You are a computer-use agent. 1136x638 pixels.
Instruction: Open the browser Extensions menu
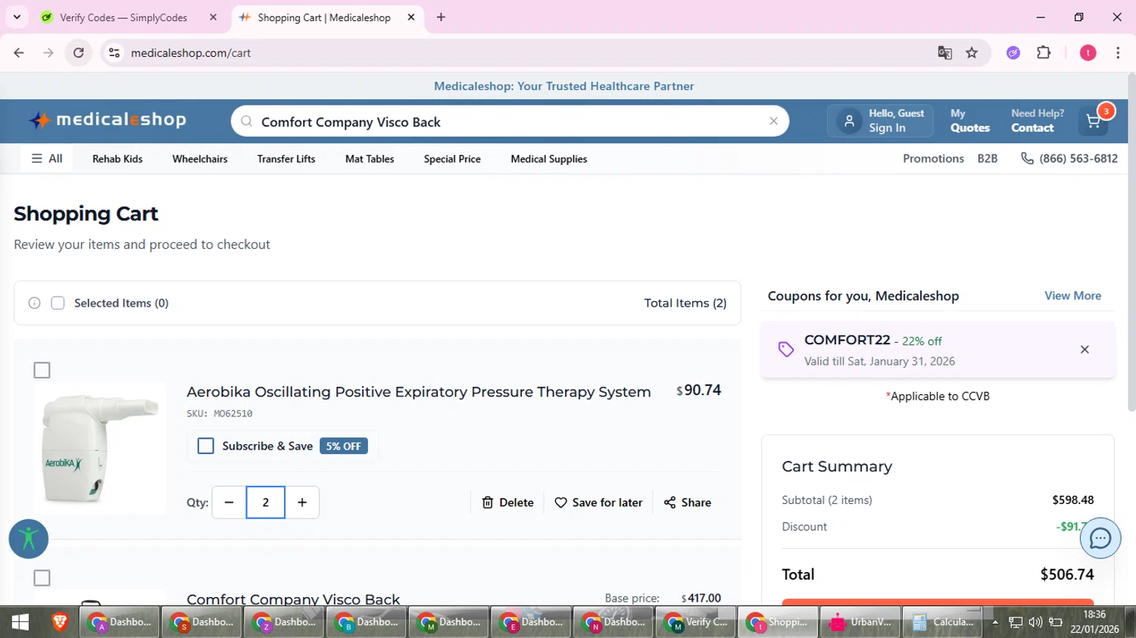pos(1044,53)
